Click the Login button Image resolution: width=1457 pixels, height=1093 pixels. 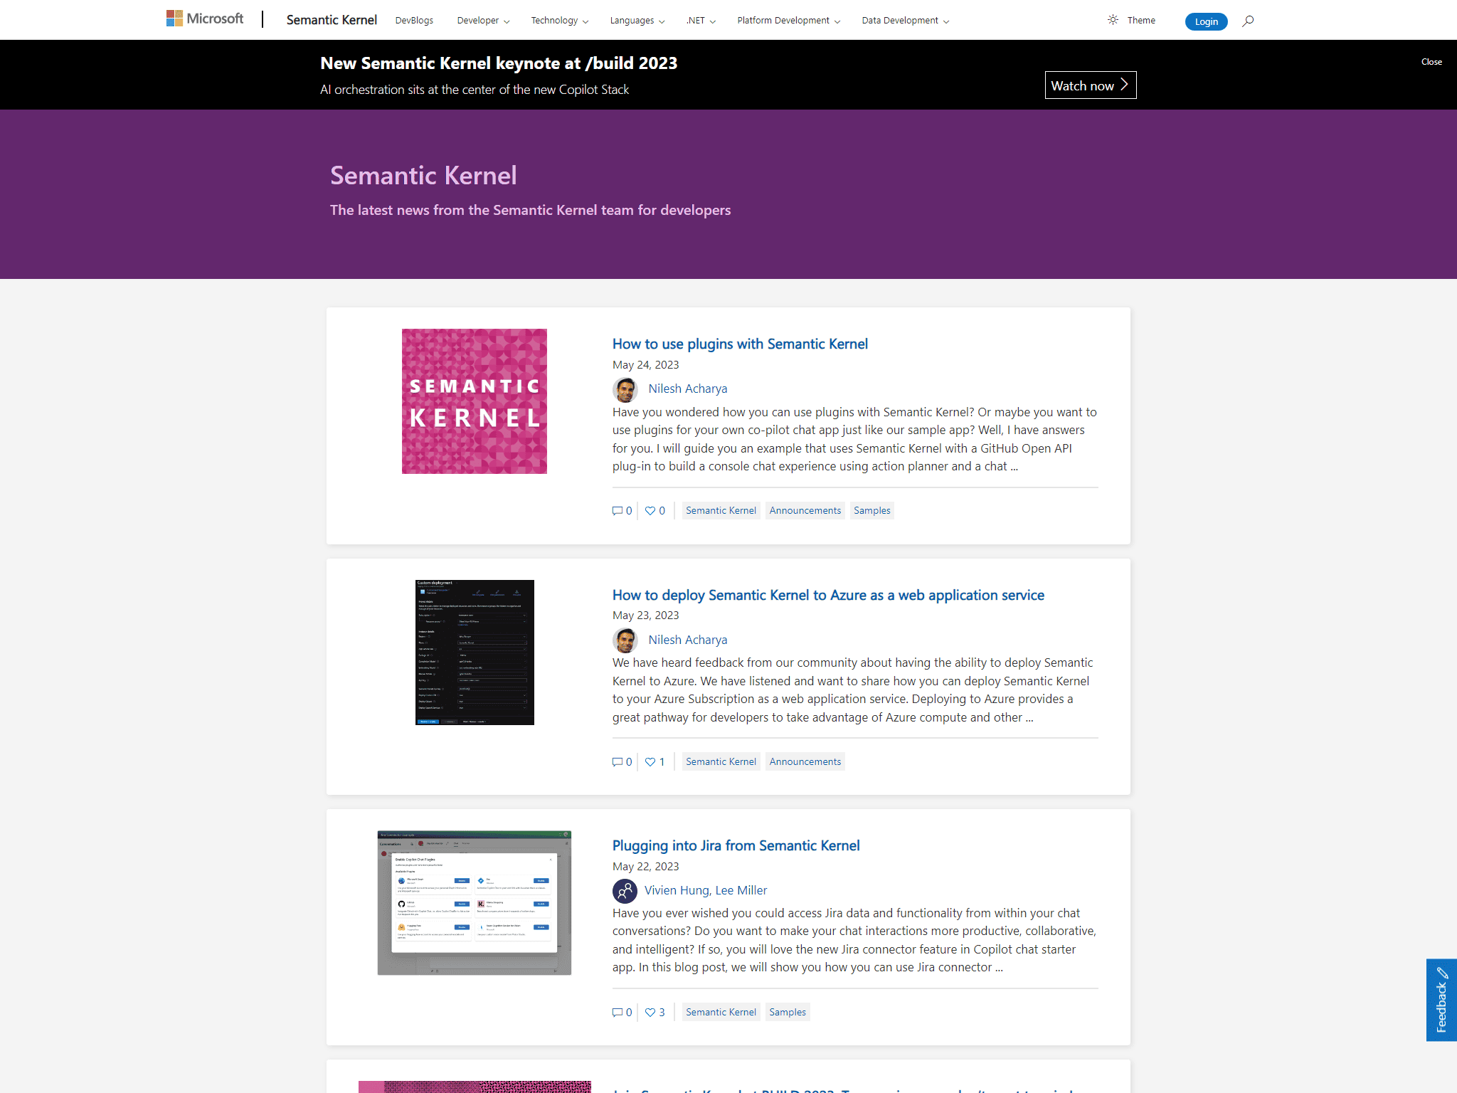(x=1206, y=21)
